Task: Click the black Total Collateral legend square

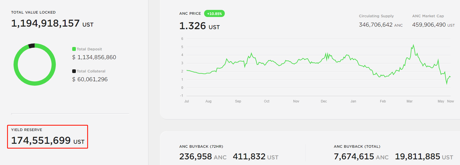Action: pos(74,71)
